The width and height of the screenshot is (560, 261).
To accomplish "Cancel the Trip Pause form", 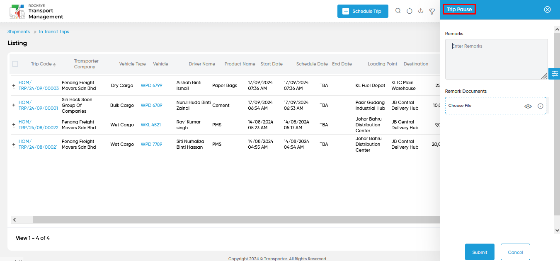I will [515, 252].
